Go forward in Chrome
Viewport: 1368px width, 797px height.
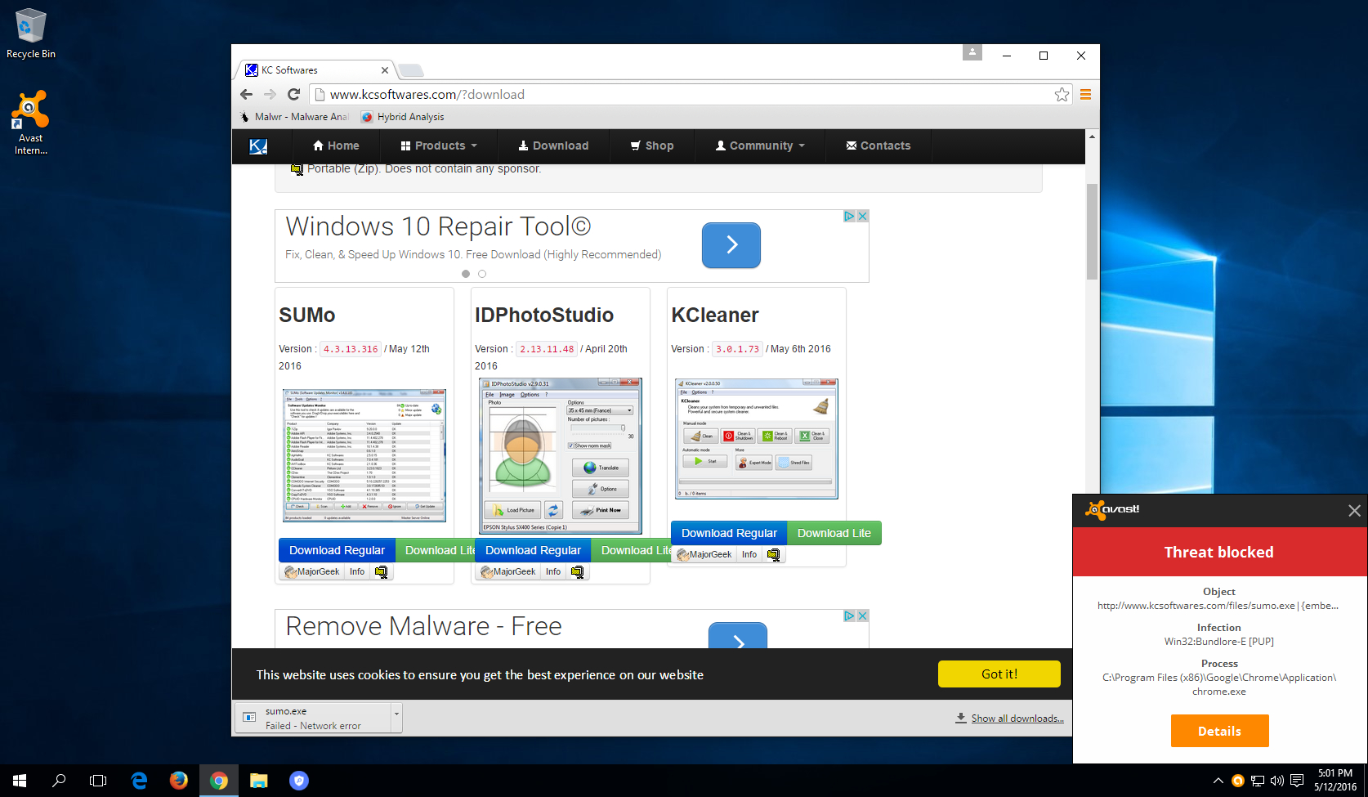tap(270, 94)
